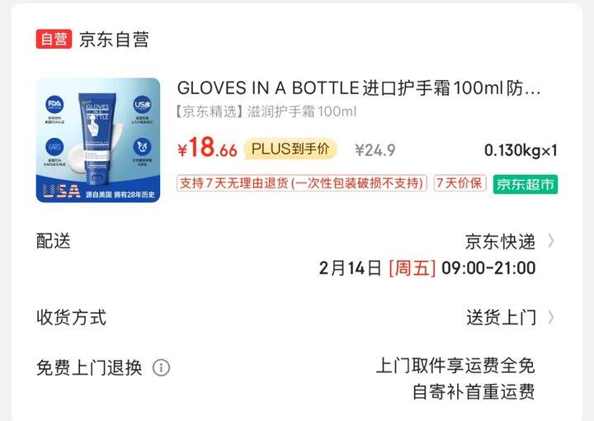Change delivery time 2月14日 09:00-21:00
Screen dimensions: 594x421
coord(427,268)
